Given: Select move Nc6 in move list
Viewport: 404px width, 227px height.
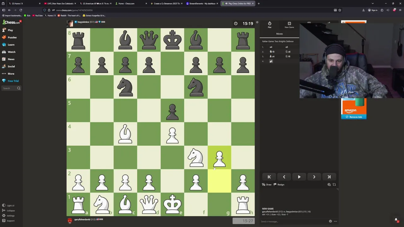Looking at the screenshot, I should pyautogui.click(x=288, y=52).
